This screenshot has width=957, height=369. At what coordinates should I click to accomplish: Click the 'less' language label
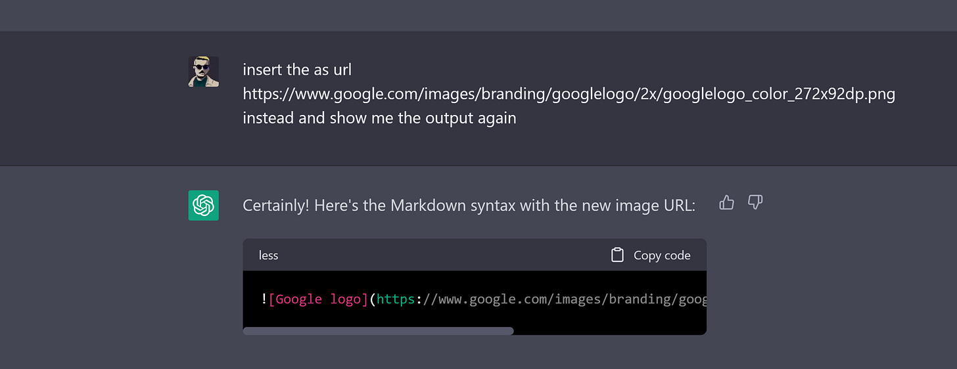(x=268, y=255)
